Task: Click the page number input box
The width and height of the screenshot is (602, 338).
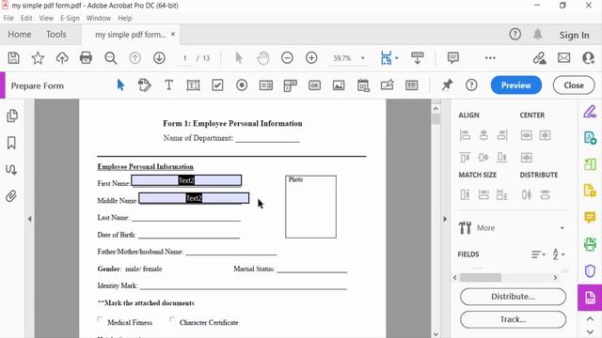Action: [185, 58]
